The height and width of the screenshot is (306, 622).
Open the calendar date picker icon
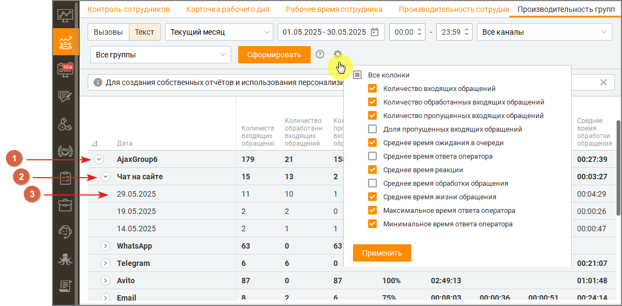click(375, 32)
